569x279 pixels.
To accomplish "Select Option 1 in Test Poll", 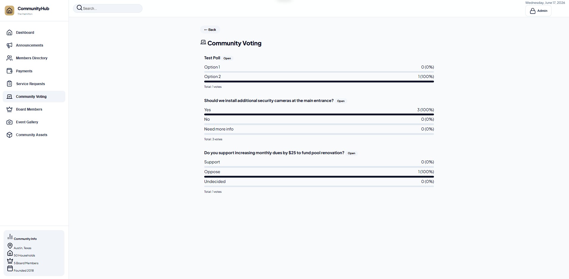I will [x=212, y=67].
